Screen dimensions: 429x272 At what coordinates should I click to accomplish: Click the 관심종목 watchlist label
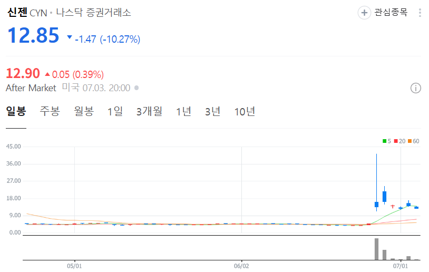[391, 12]
